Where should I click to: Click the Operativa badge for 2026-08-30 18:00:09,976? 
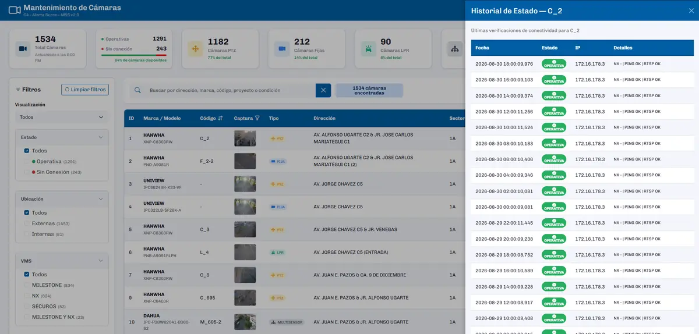click(x=554, y=64)
